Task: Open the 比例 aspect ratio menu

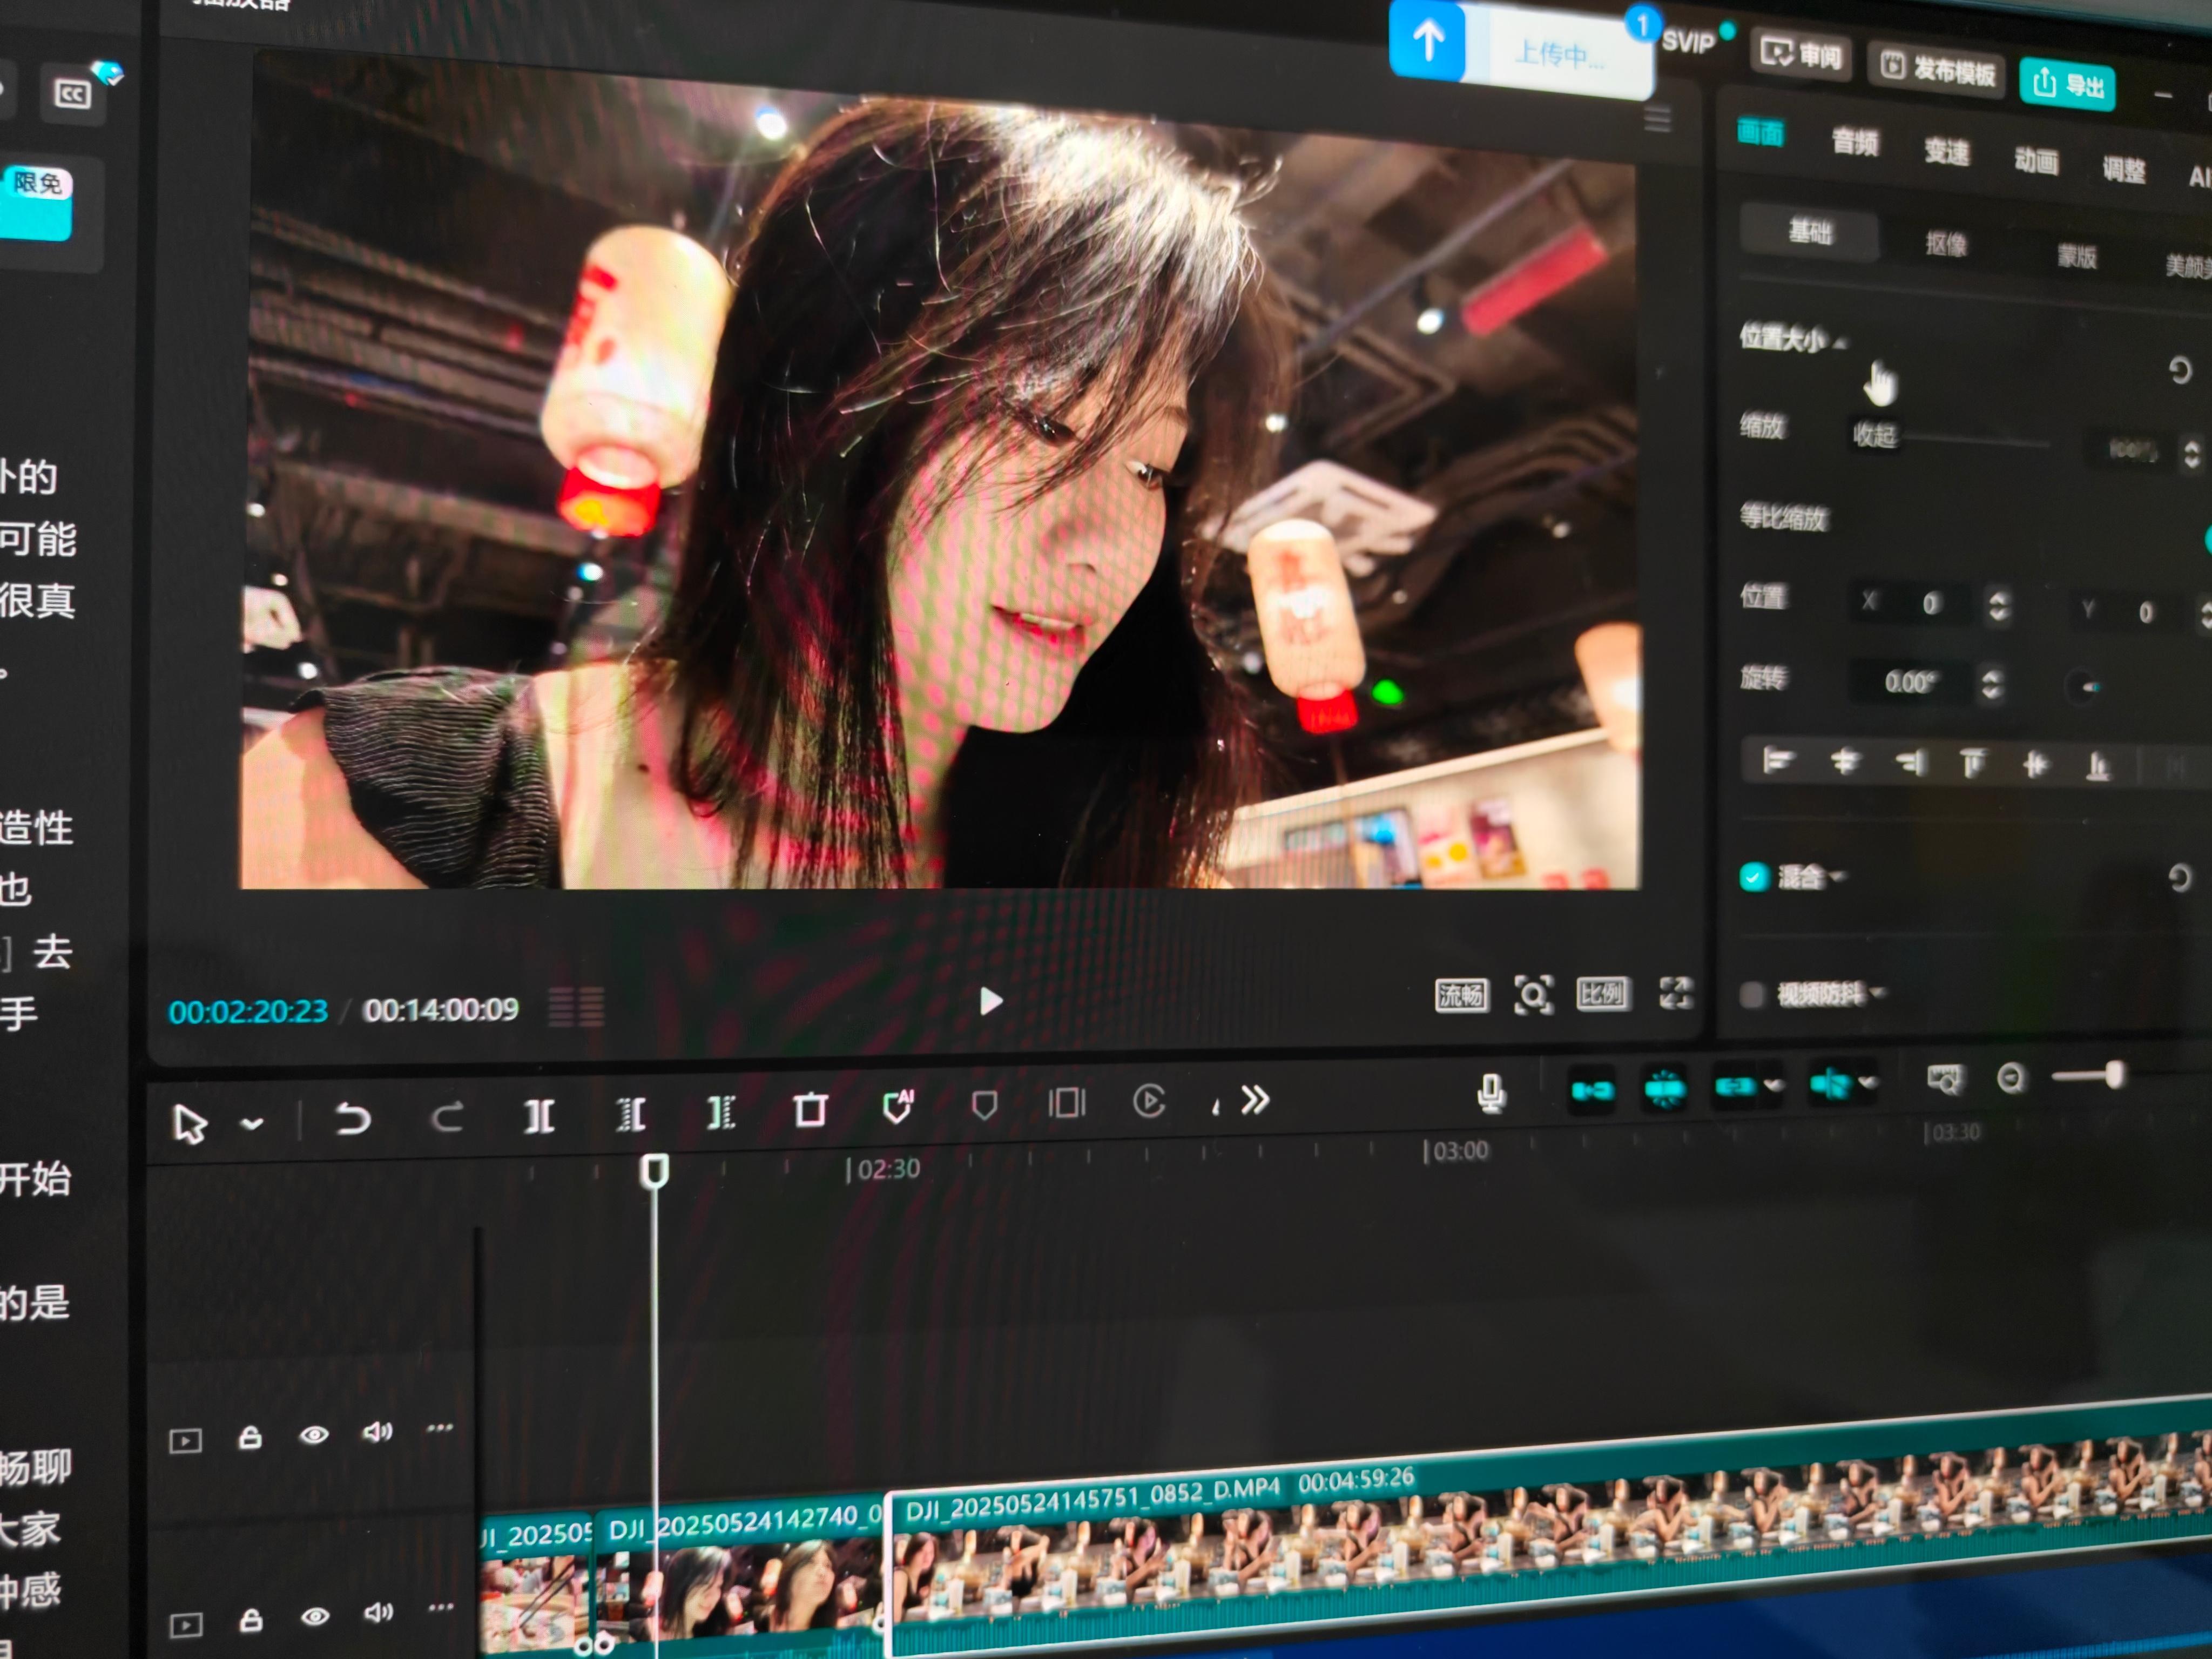Action: [x=1602, y=993]
